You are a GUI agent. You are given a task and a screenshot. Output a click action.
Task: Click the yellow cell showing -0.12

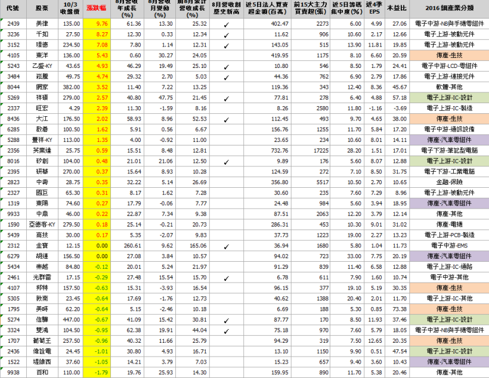click(x=97, y=267)
